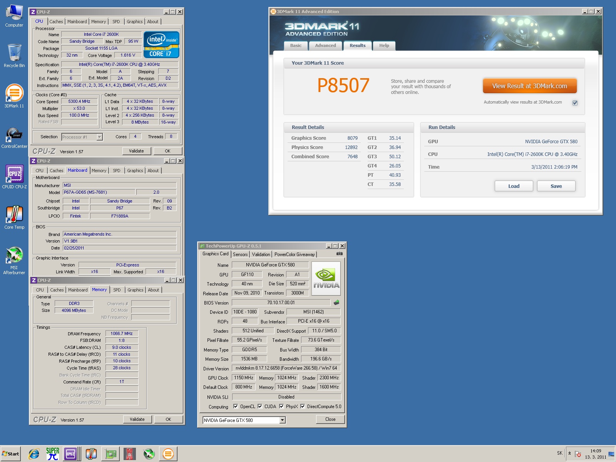This screenshot has height=462, width=616.
Task: Toggle the DirectCompute 5.0 checkbox
Action: point(303,406)
